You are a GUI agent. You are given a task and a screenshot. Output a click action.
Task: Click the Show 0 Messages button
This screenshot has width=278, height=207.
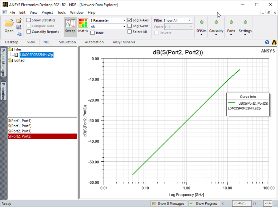tap(168, 204)
